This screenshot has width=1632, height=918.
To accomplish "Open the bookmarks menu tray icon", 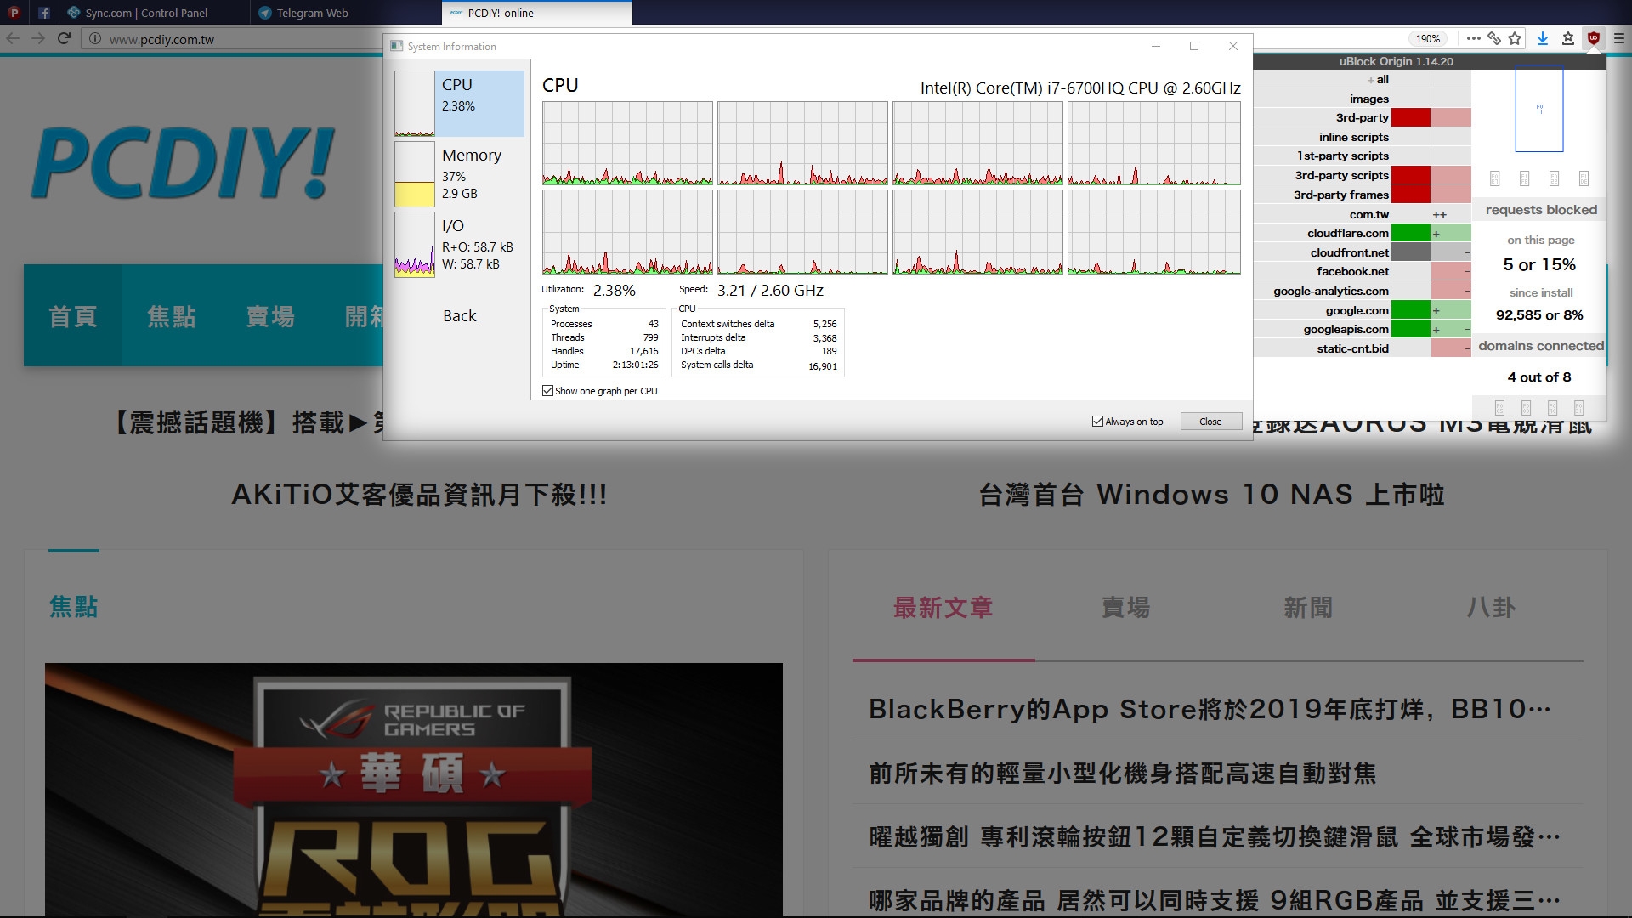I will [x=1568, y=38].
